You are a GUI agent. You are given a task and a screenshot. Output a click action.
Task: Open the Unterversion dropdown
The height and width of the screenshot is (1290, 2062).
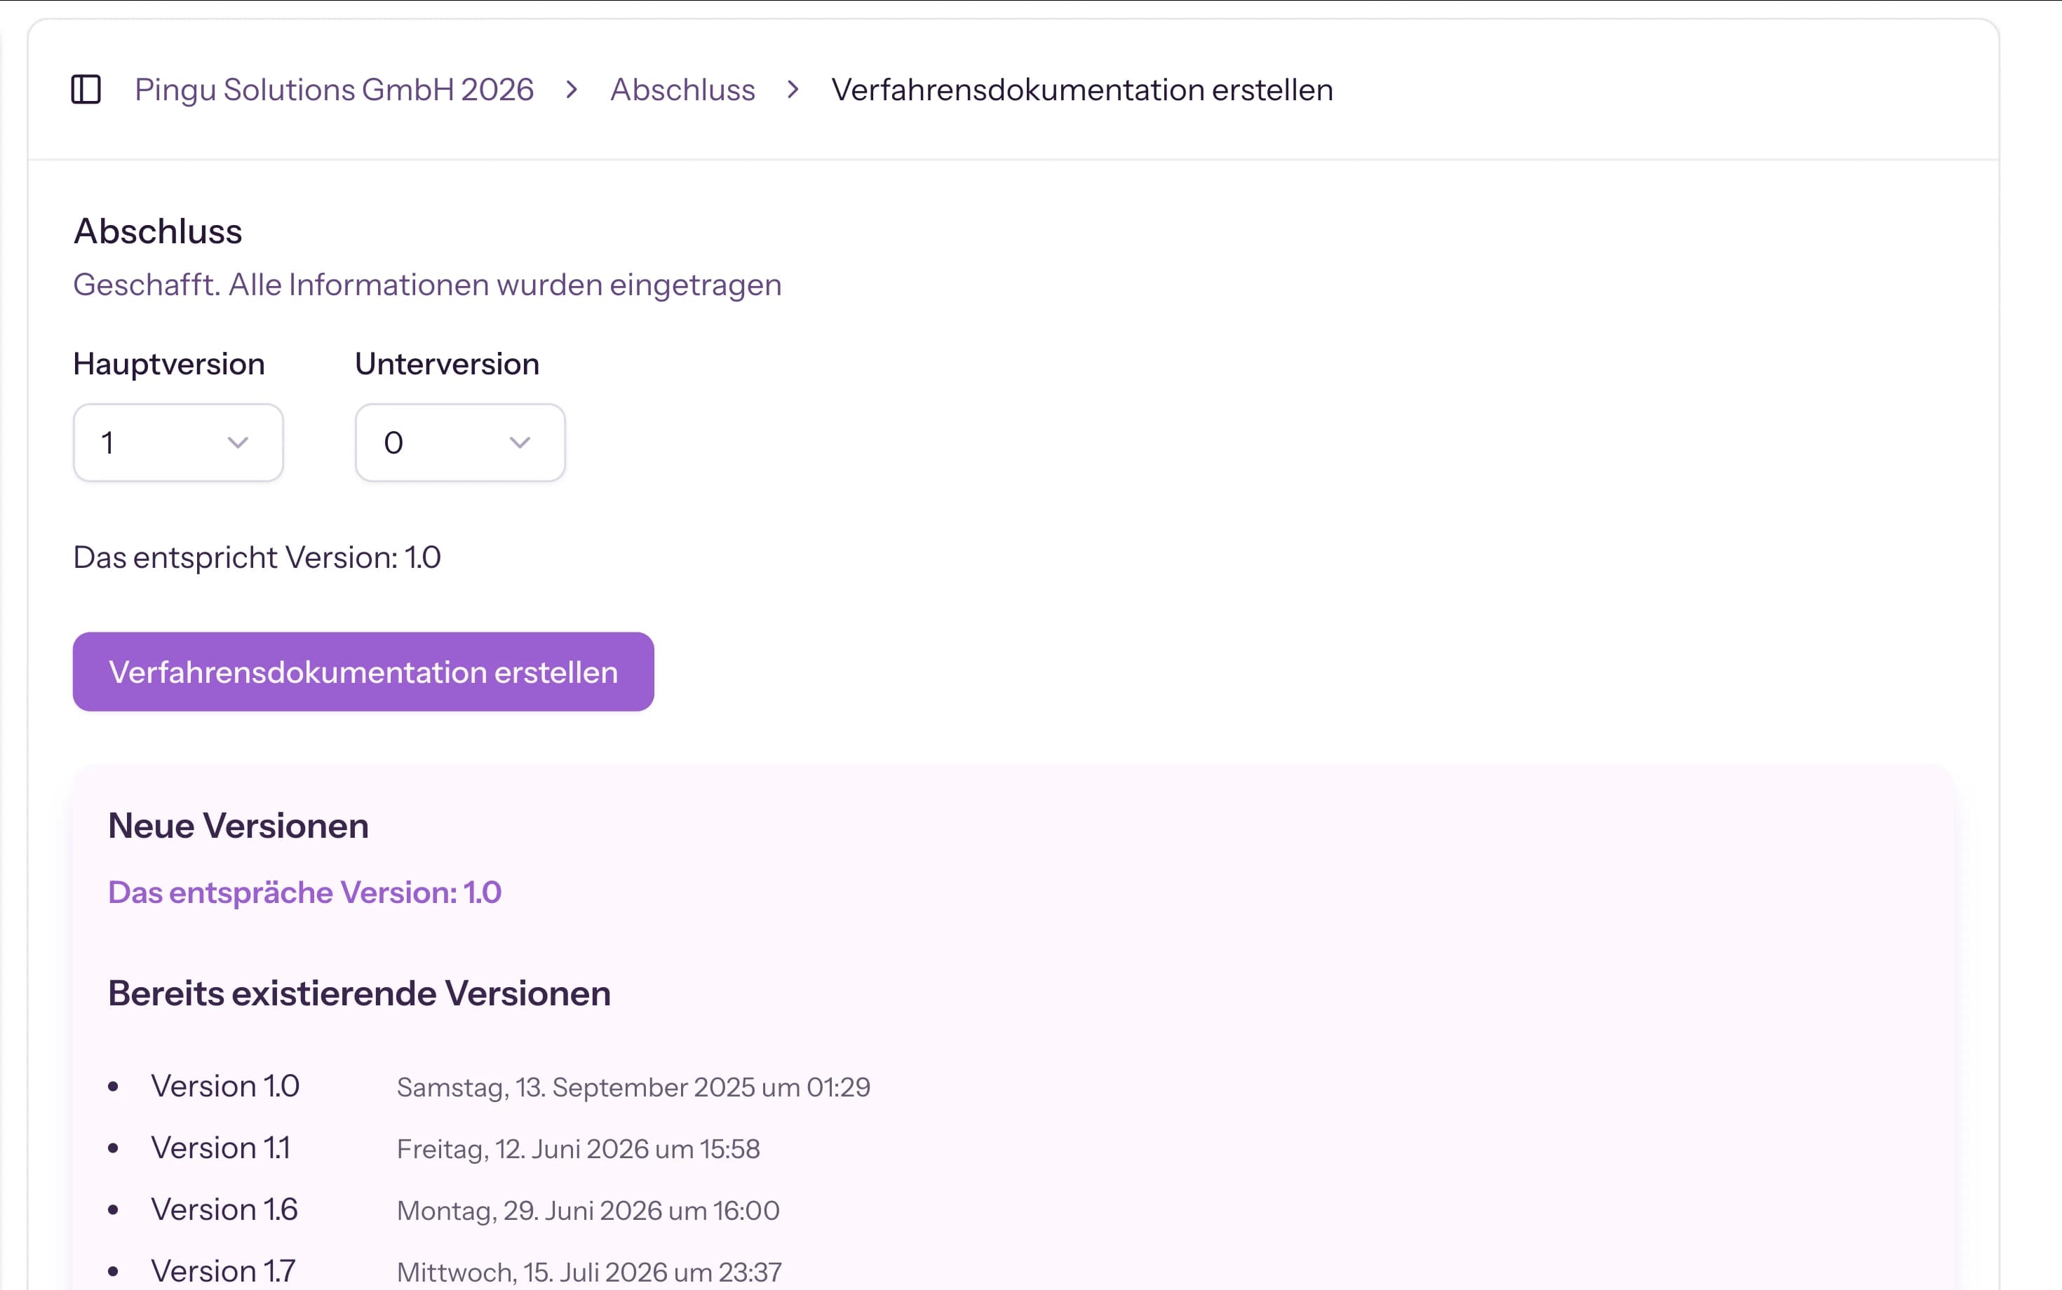click(x=460, y=442)
